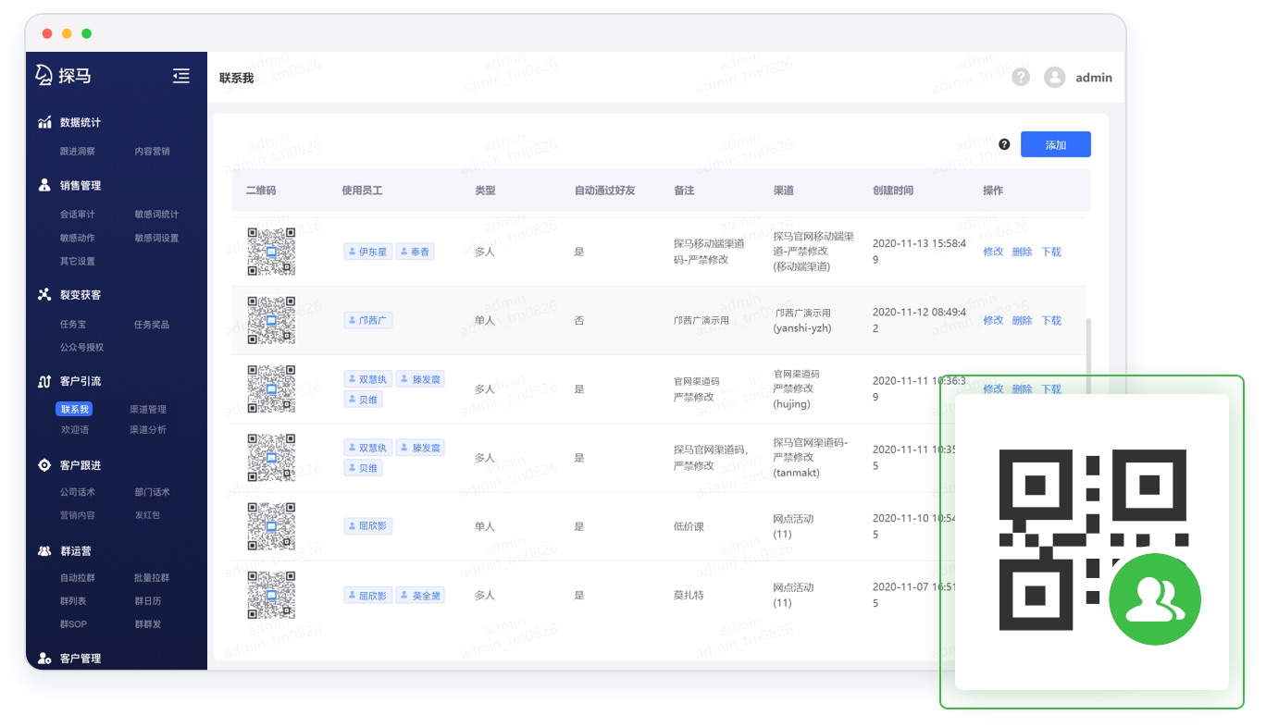
Task: Click the 低价课 remark cell
Action: point(689,526)
